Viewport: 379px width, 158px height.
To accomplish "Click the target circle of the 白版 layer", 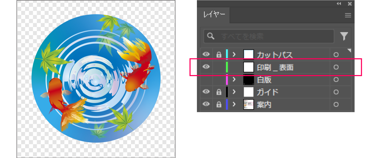I will (336, 80).
